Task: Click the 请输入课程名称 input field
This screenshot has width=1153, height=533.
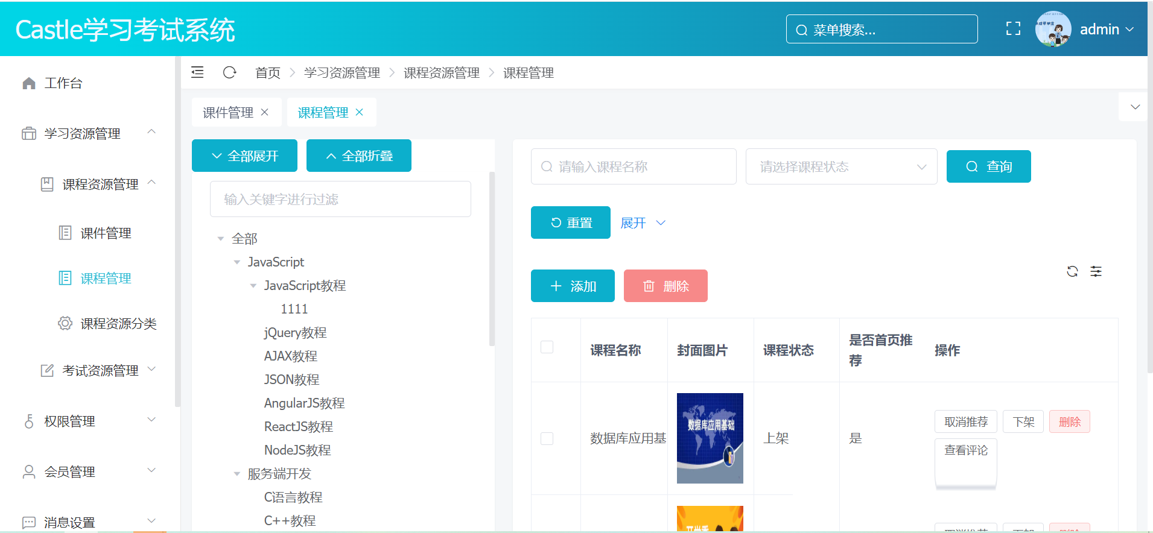Action: pyautogui.click(x=634, y=167)
